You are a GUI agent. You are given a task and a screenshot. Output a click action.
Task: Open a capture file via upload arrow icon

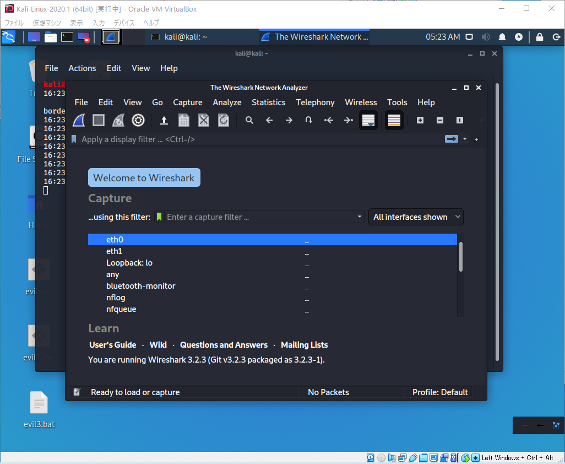pos(164,120)
